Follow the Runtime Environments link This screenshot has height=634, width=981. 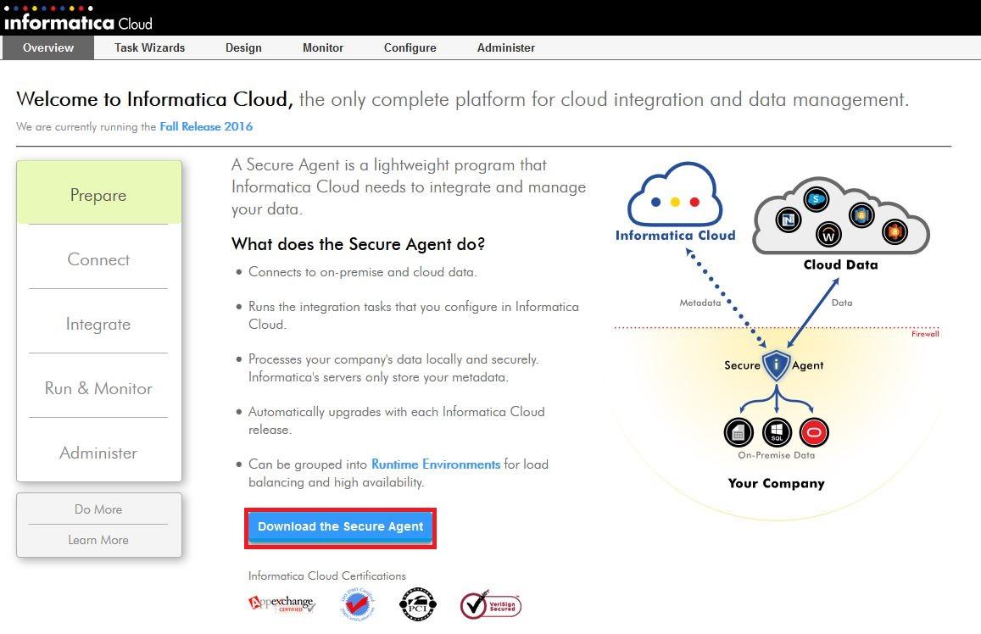coord(436,464)
